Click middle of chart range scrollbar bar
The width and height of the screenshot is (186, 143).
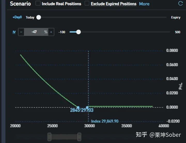pyautogui.click(x=64, y=137)
